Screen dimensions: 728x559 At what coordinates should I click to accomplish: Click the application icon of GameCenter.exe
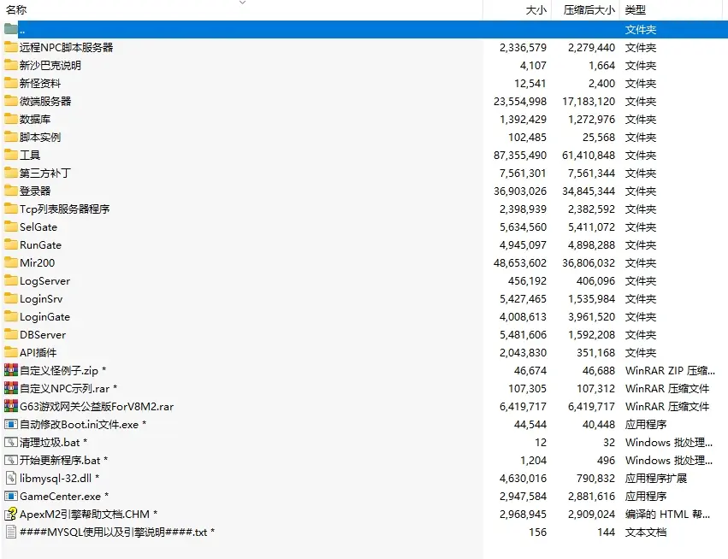[x=10, y=496]
